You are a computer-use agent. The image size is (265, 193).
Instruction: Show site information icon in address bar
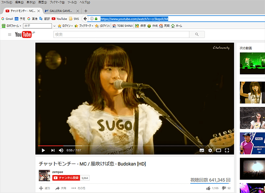[92, 18]
